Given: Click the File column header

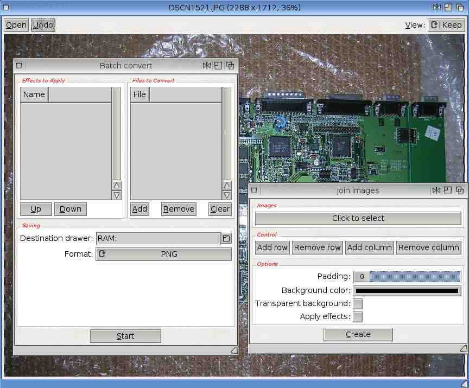Looking at the screenshot, I should 140,94.
